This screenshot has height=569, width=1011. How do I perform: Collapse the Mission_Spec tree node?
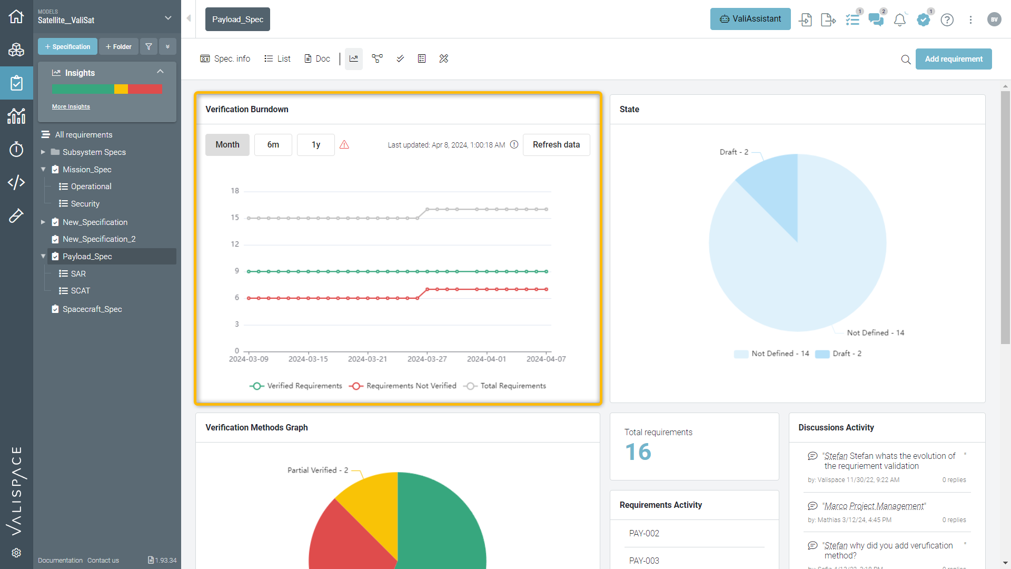coord(43,170)
